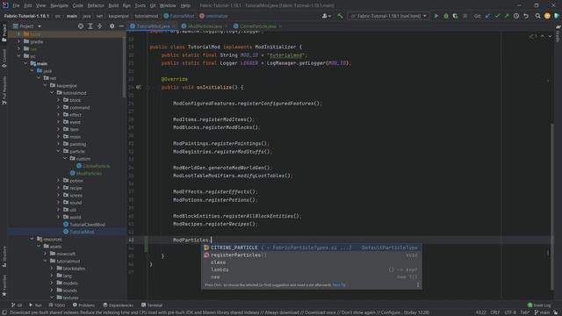Open the TODO tool window
This screenshot has height=316, width=562.
tap(56, 305)
